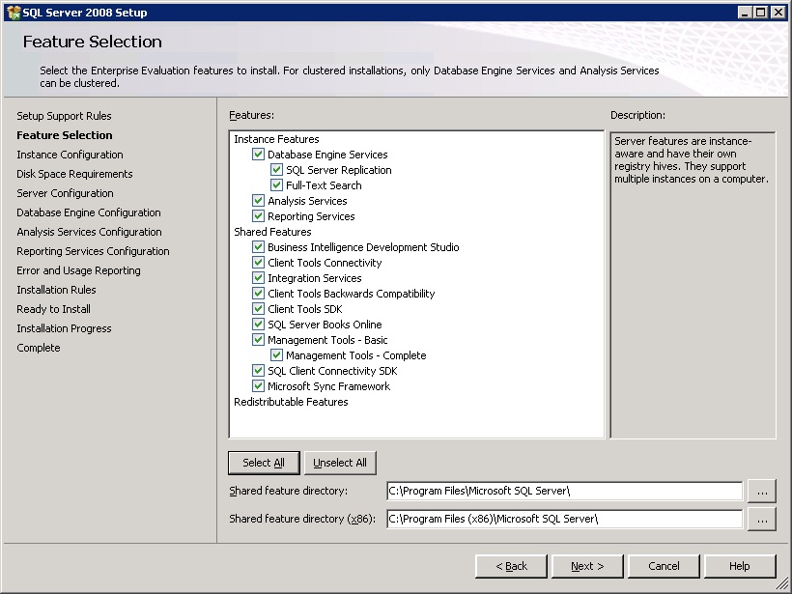792x594 pixels.
Task: Toggle Management Tools - Complete checkbox
Action: 276,355
